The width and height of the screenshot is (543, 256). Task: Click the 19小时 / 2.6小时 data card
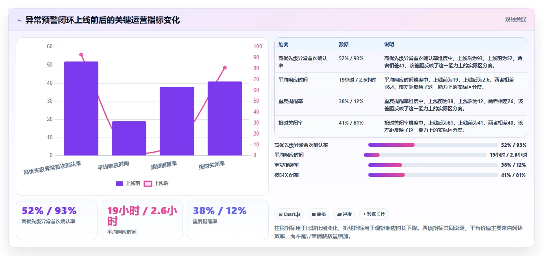(x=142, y=219)
